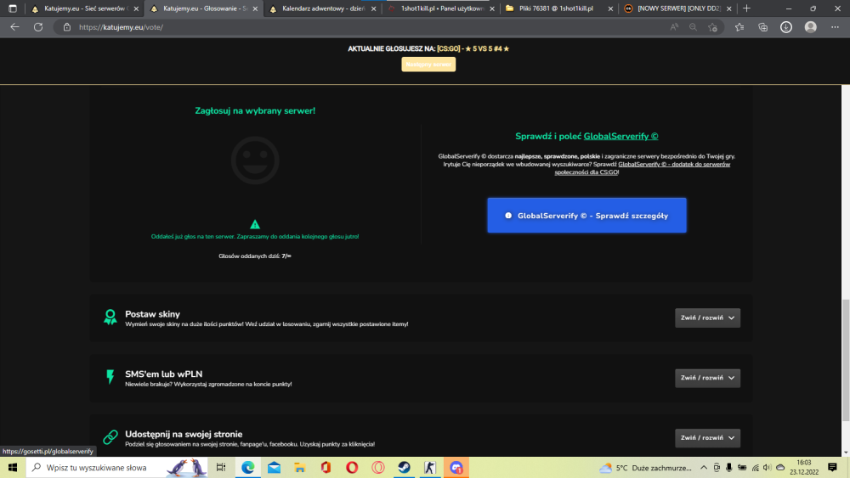Open the Favorites list icon
The width and height of the screenshot is (850, 478).
click(x=739, y=27)
